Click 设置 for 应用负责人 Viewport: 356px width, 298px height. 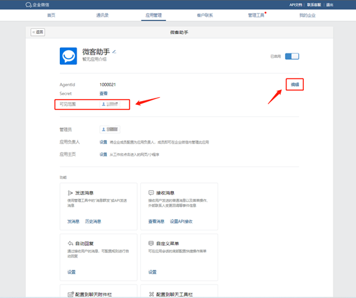pos(103,142)
